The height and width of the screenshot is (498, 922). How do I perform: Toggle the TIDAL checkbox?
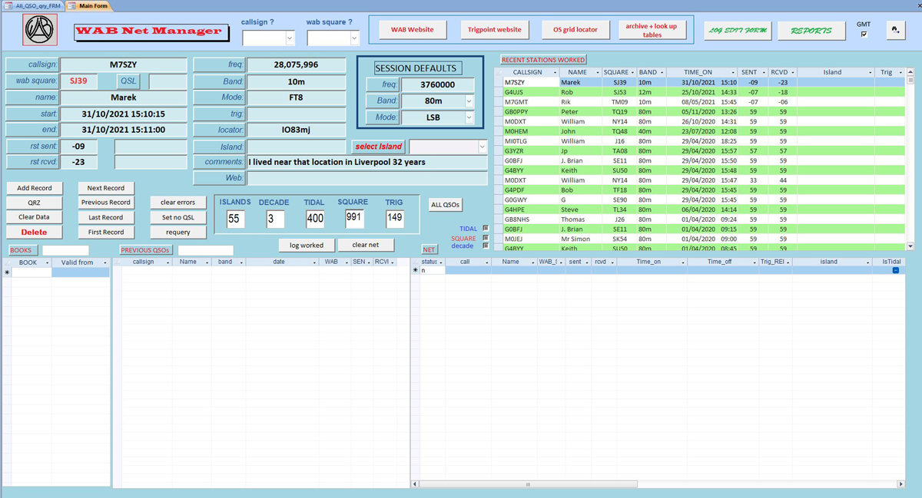(486, 229)
